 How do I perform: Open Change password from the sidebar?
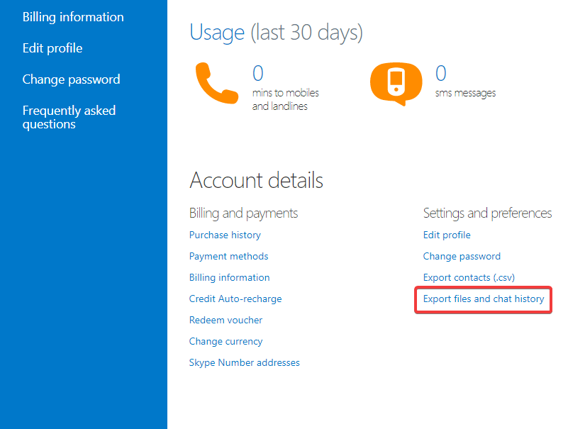pyautogui.click(x=71, y=79)
